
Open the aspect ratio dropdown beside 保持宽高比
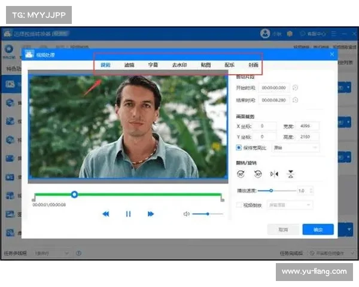pos(296,148)
